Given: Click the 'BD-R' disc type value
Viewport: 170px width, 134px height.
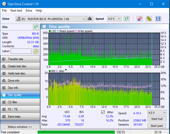Looking at the screenshot, I should [35, 34].
